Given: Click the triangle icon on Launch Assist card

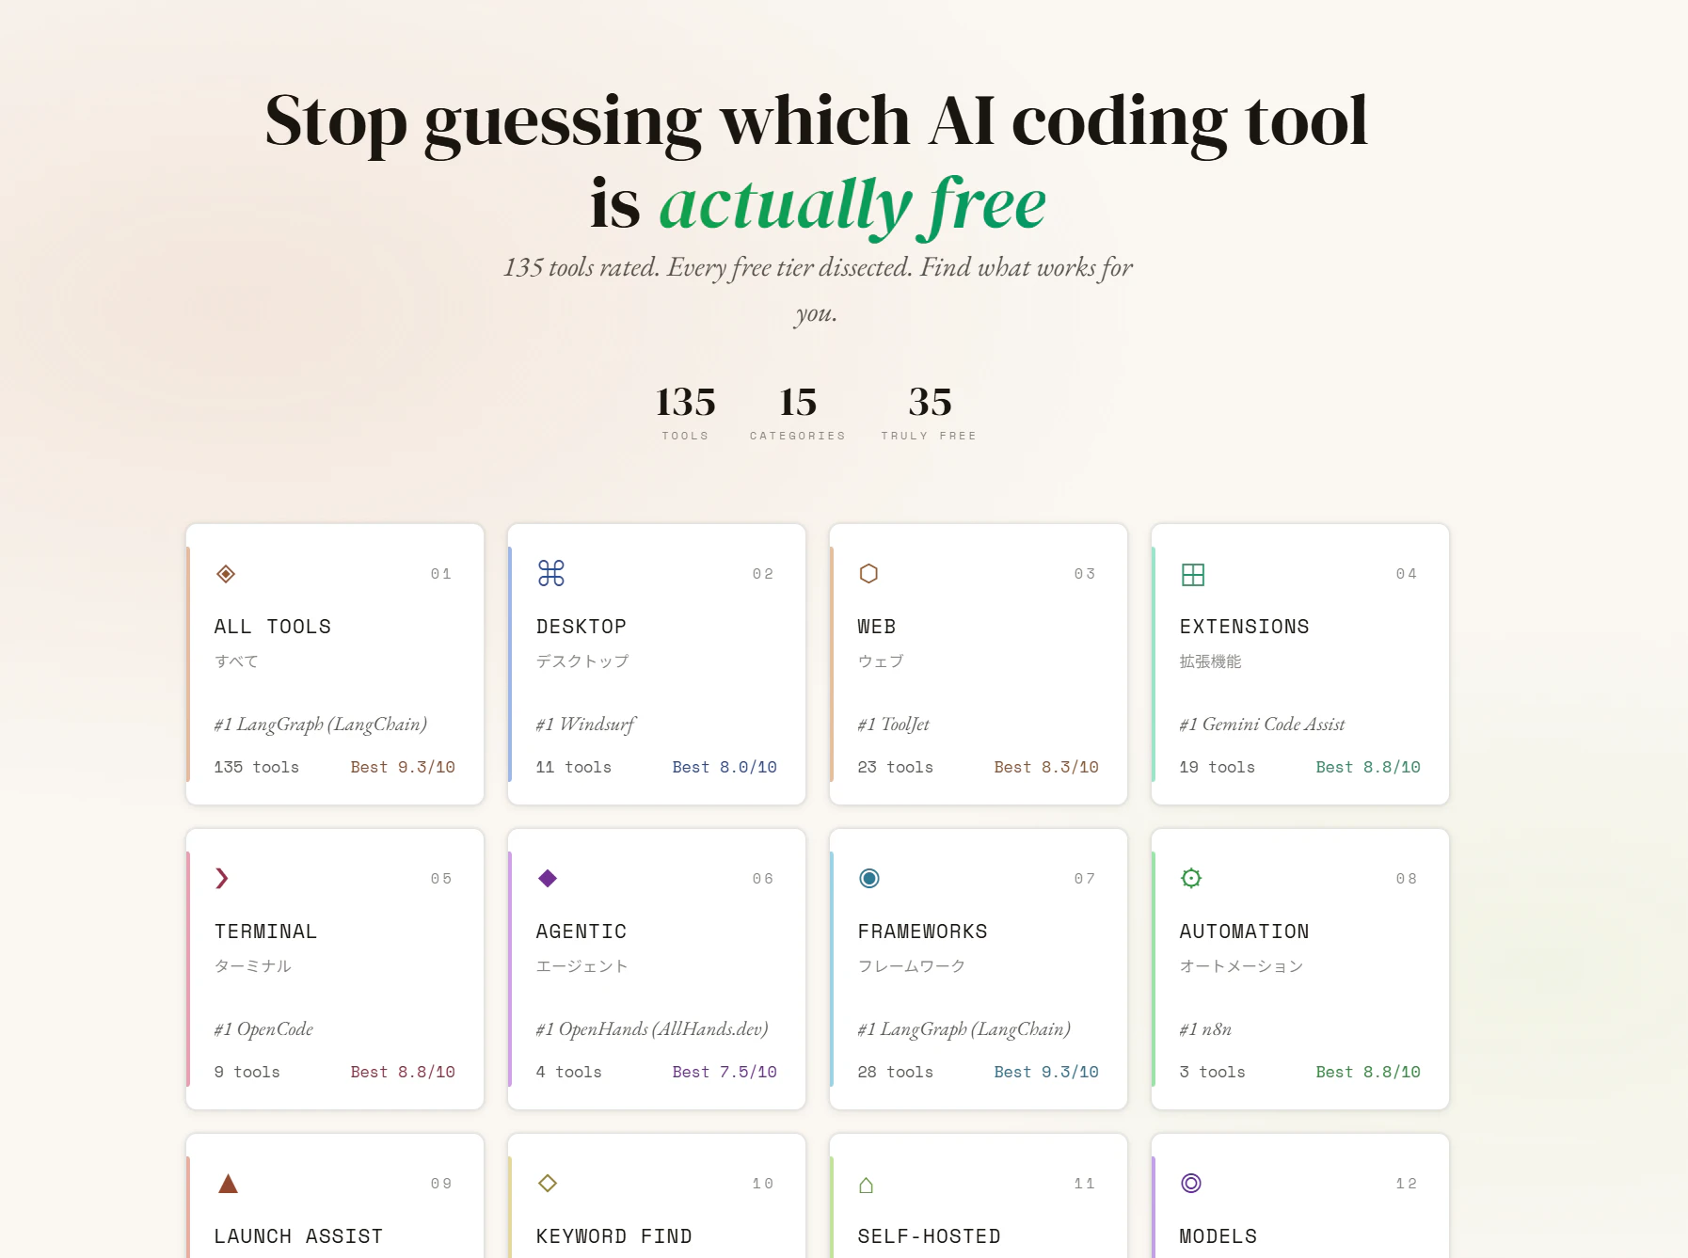Looking at the screenshot, I should pyautogui.click(x=228, y=1183).
